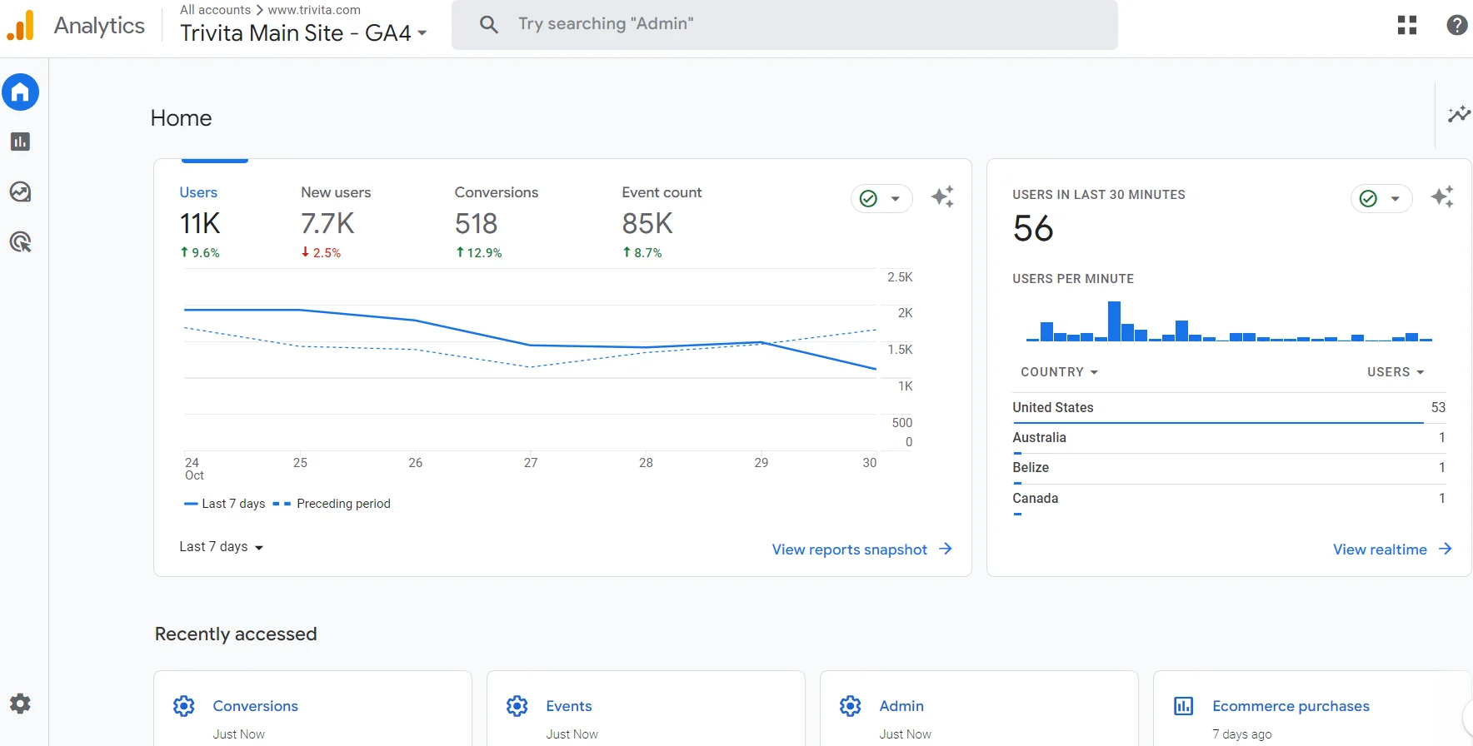Open the Explore section in sidebar
Screen dimensions: 1473x746
(20, 192)
